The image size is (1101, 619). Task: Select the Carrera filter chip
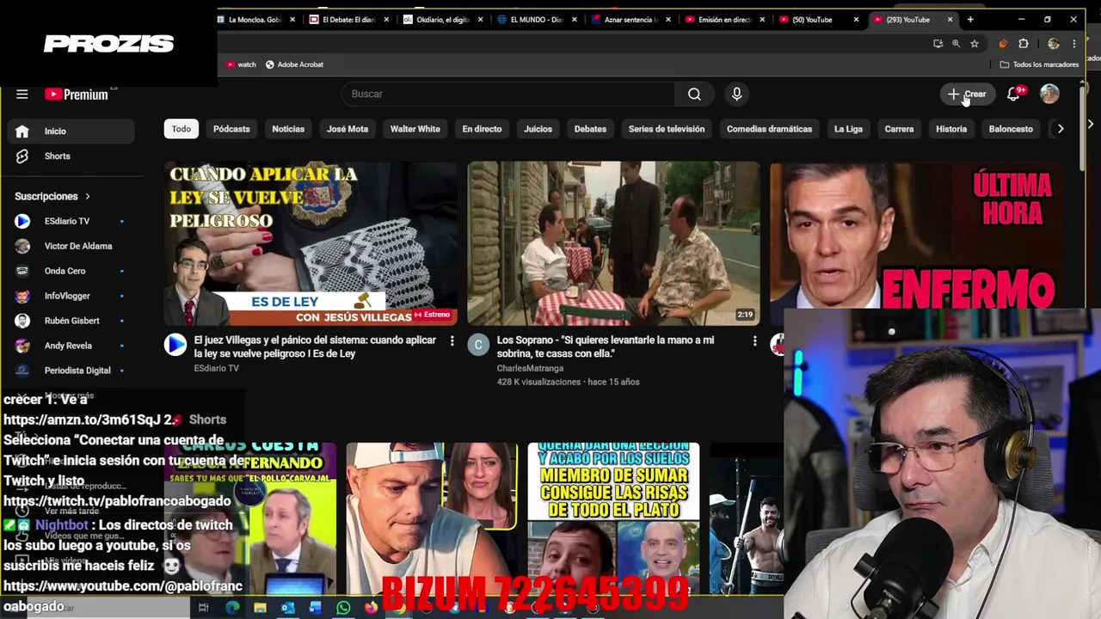point(899,129)
